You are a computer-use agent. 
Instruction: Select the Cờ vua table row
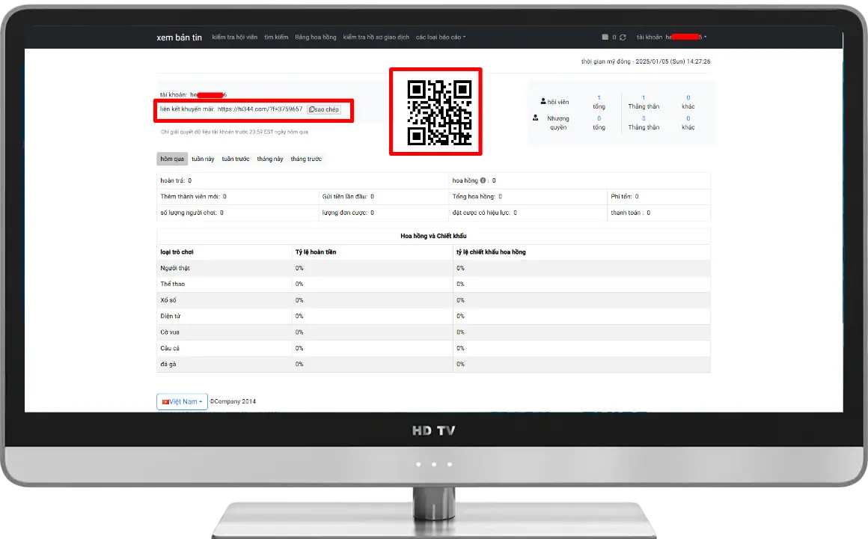click(x=433, y=332)
